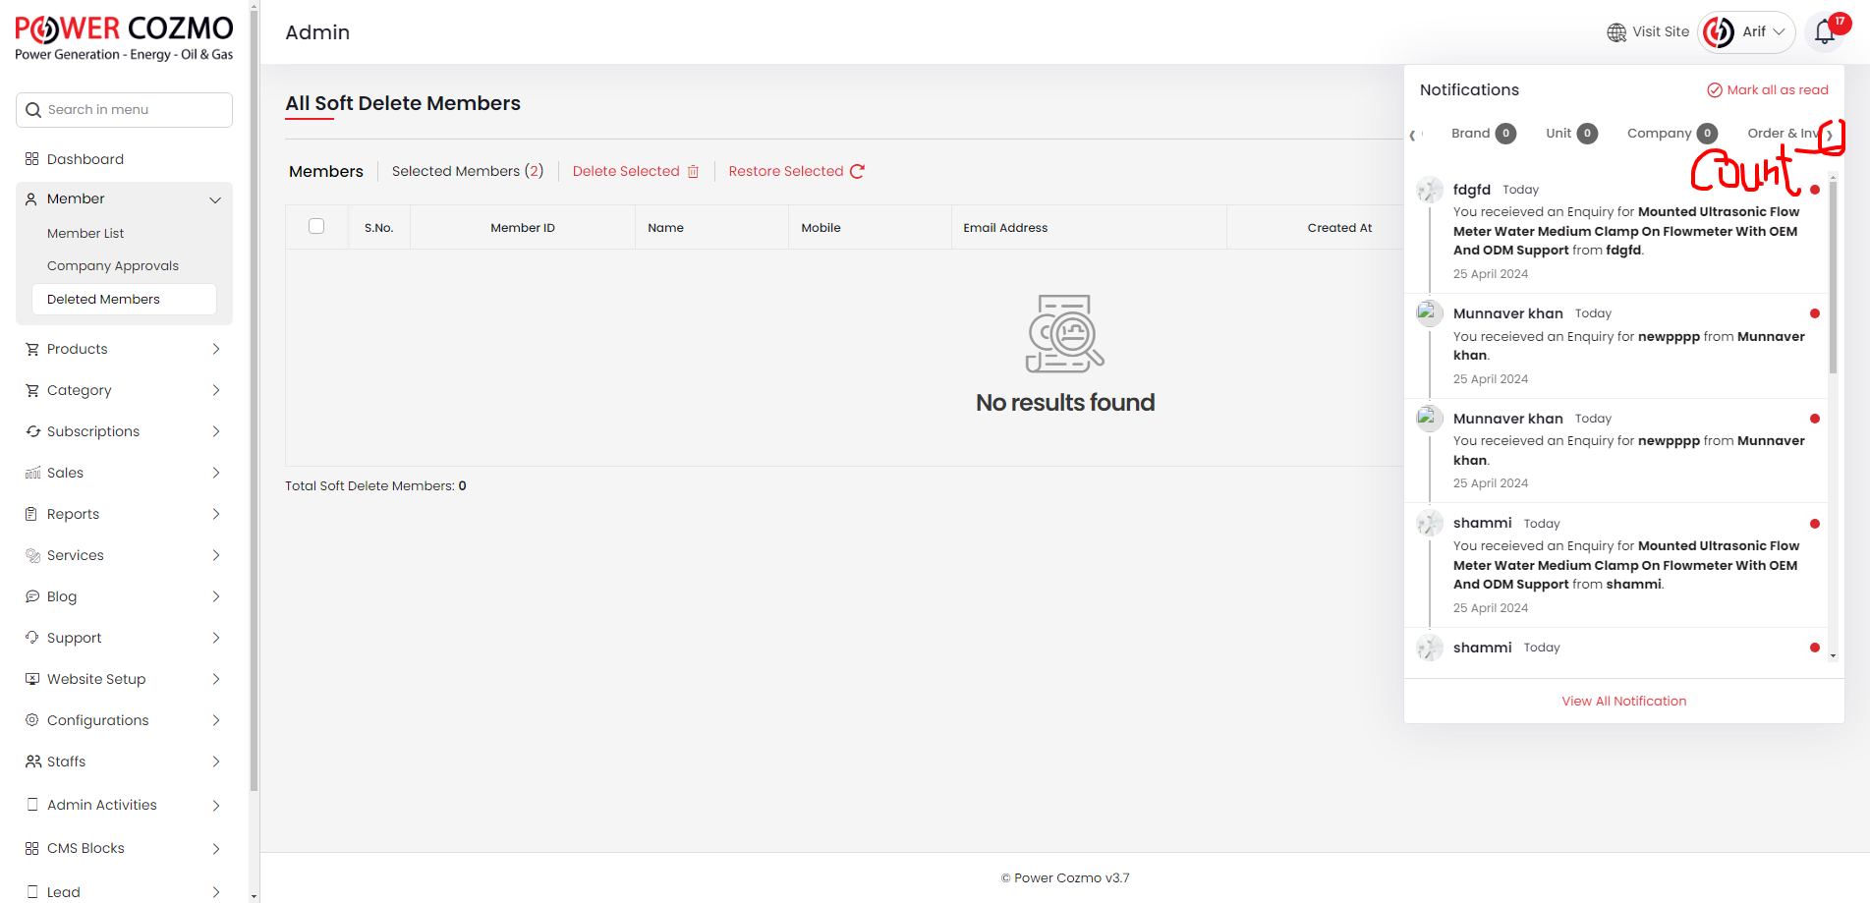Image resolution: width=1870 pixels, height=903 pixels.
Task: Click the Visit Site globe icon
Action: [x=1616, y=32]
